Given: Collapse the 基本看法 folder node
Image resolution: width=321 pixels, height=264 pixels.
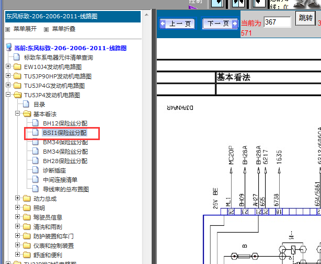Looking at the screenshot, I should click(18, 113).
